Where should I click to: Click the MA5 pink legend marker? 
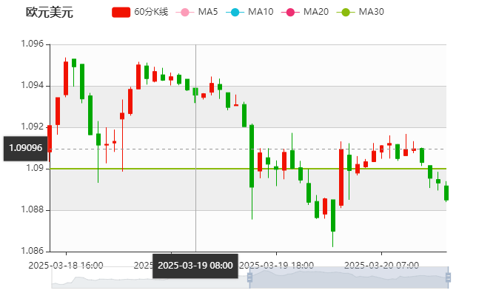coord(184,13)
